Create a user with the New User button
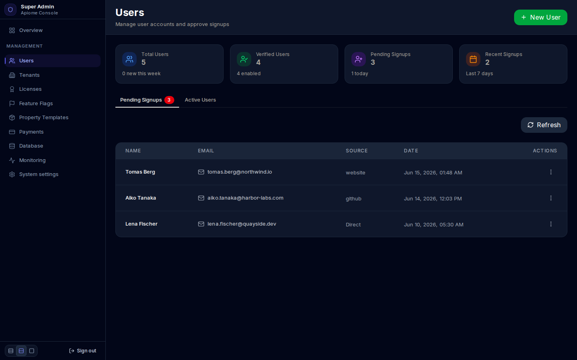577x360 pixels. click(541, 17)
